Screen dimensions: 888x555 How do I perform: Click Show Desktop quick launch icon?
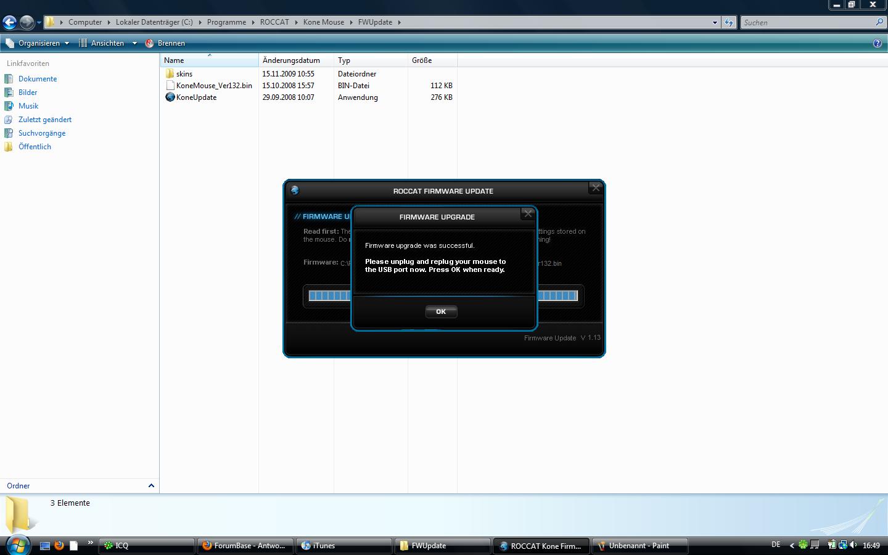45,546
